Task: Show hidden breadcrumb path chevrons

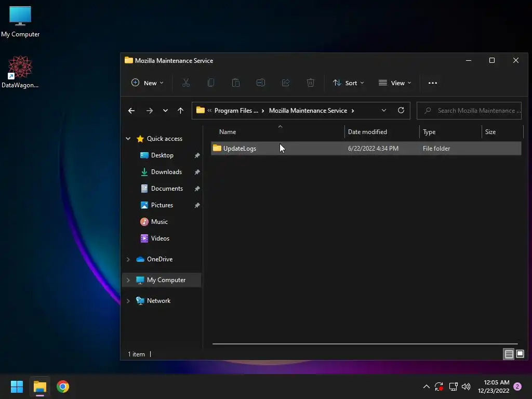Action: (209, 110)
